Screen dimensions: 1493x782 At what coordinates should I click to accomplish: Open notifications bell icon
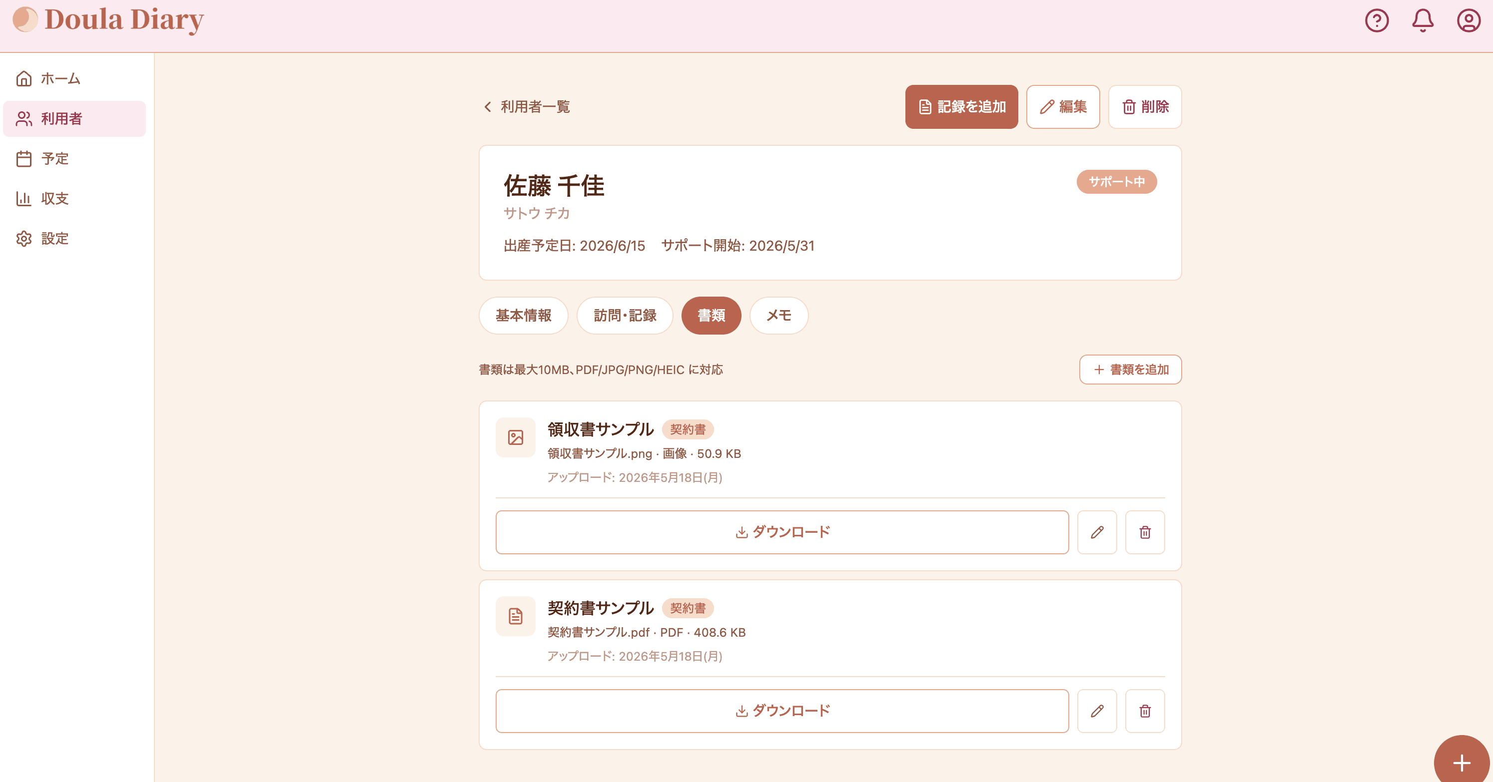1422,21
